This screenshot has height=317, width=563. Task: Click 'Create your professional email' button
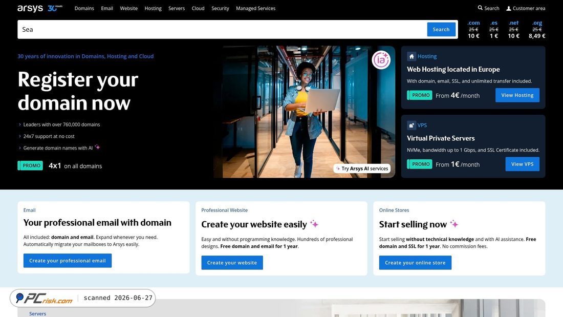(x=68, y=261)
